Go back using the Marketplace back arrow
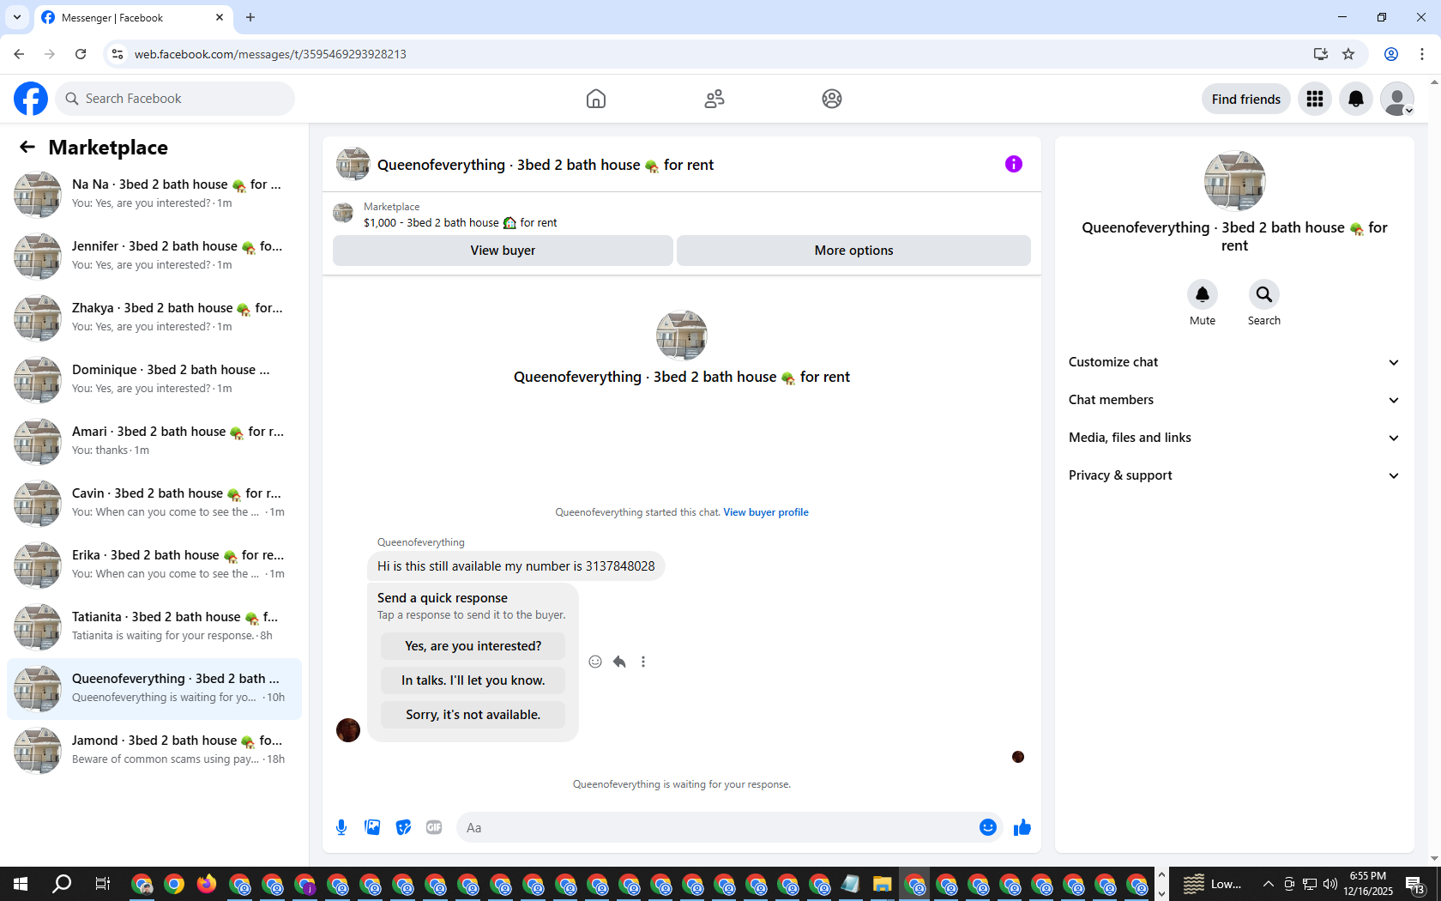Image resolution: width=1441 pixels, height=901 pixels. pos(27,147)
